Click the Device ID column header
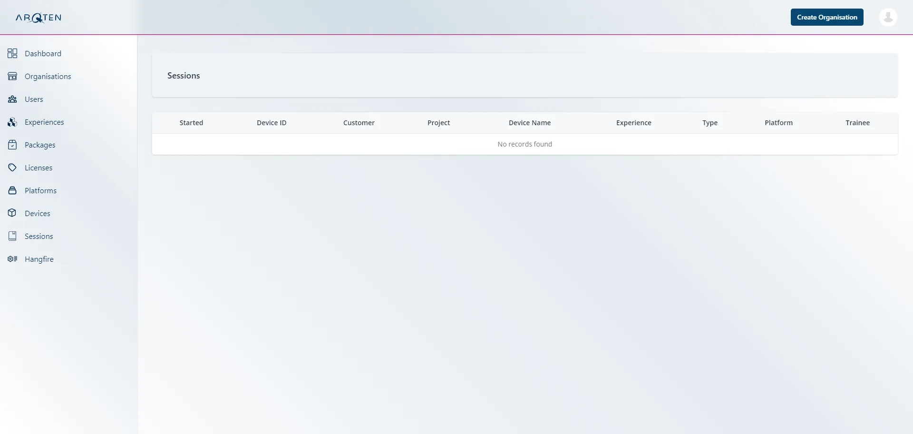 click(272, 123)
